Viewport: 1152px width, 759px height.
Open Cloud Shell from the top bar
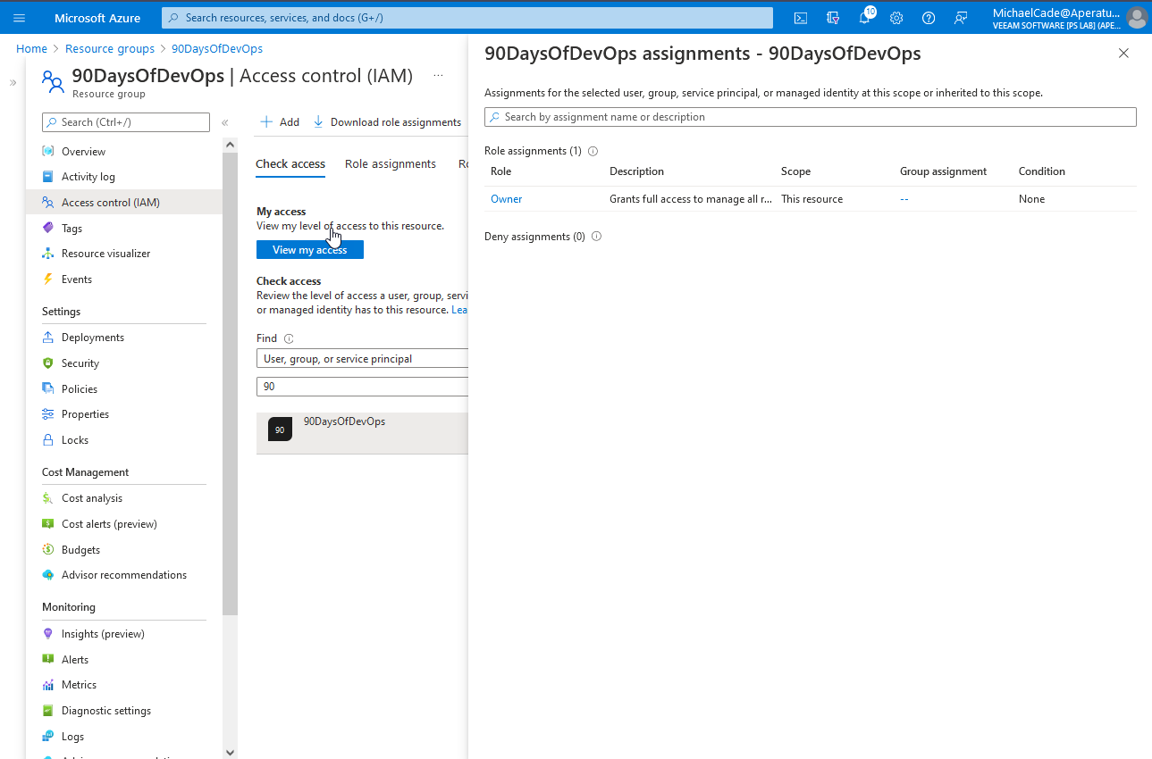(801, 18)
